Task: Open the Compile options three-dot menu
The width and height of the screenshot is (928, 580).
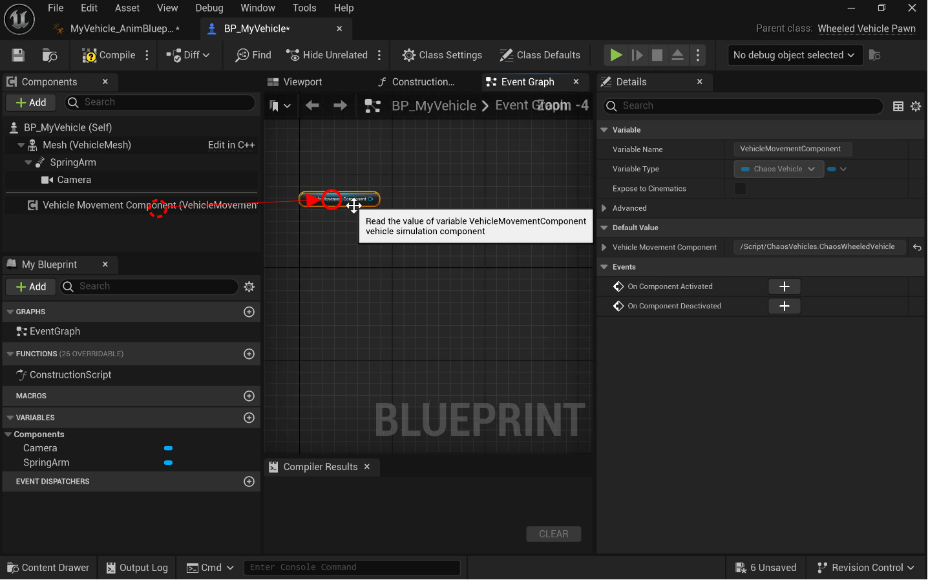Action: [x=147, y=55]
